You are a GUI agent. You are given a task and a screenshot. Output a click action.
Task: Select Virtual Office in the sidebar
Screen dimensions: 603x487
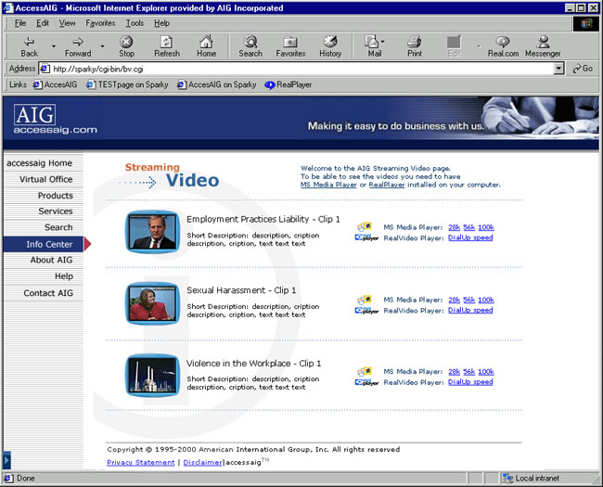(46, 179)
